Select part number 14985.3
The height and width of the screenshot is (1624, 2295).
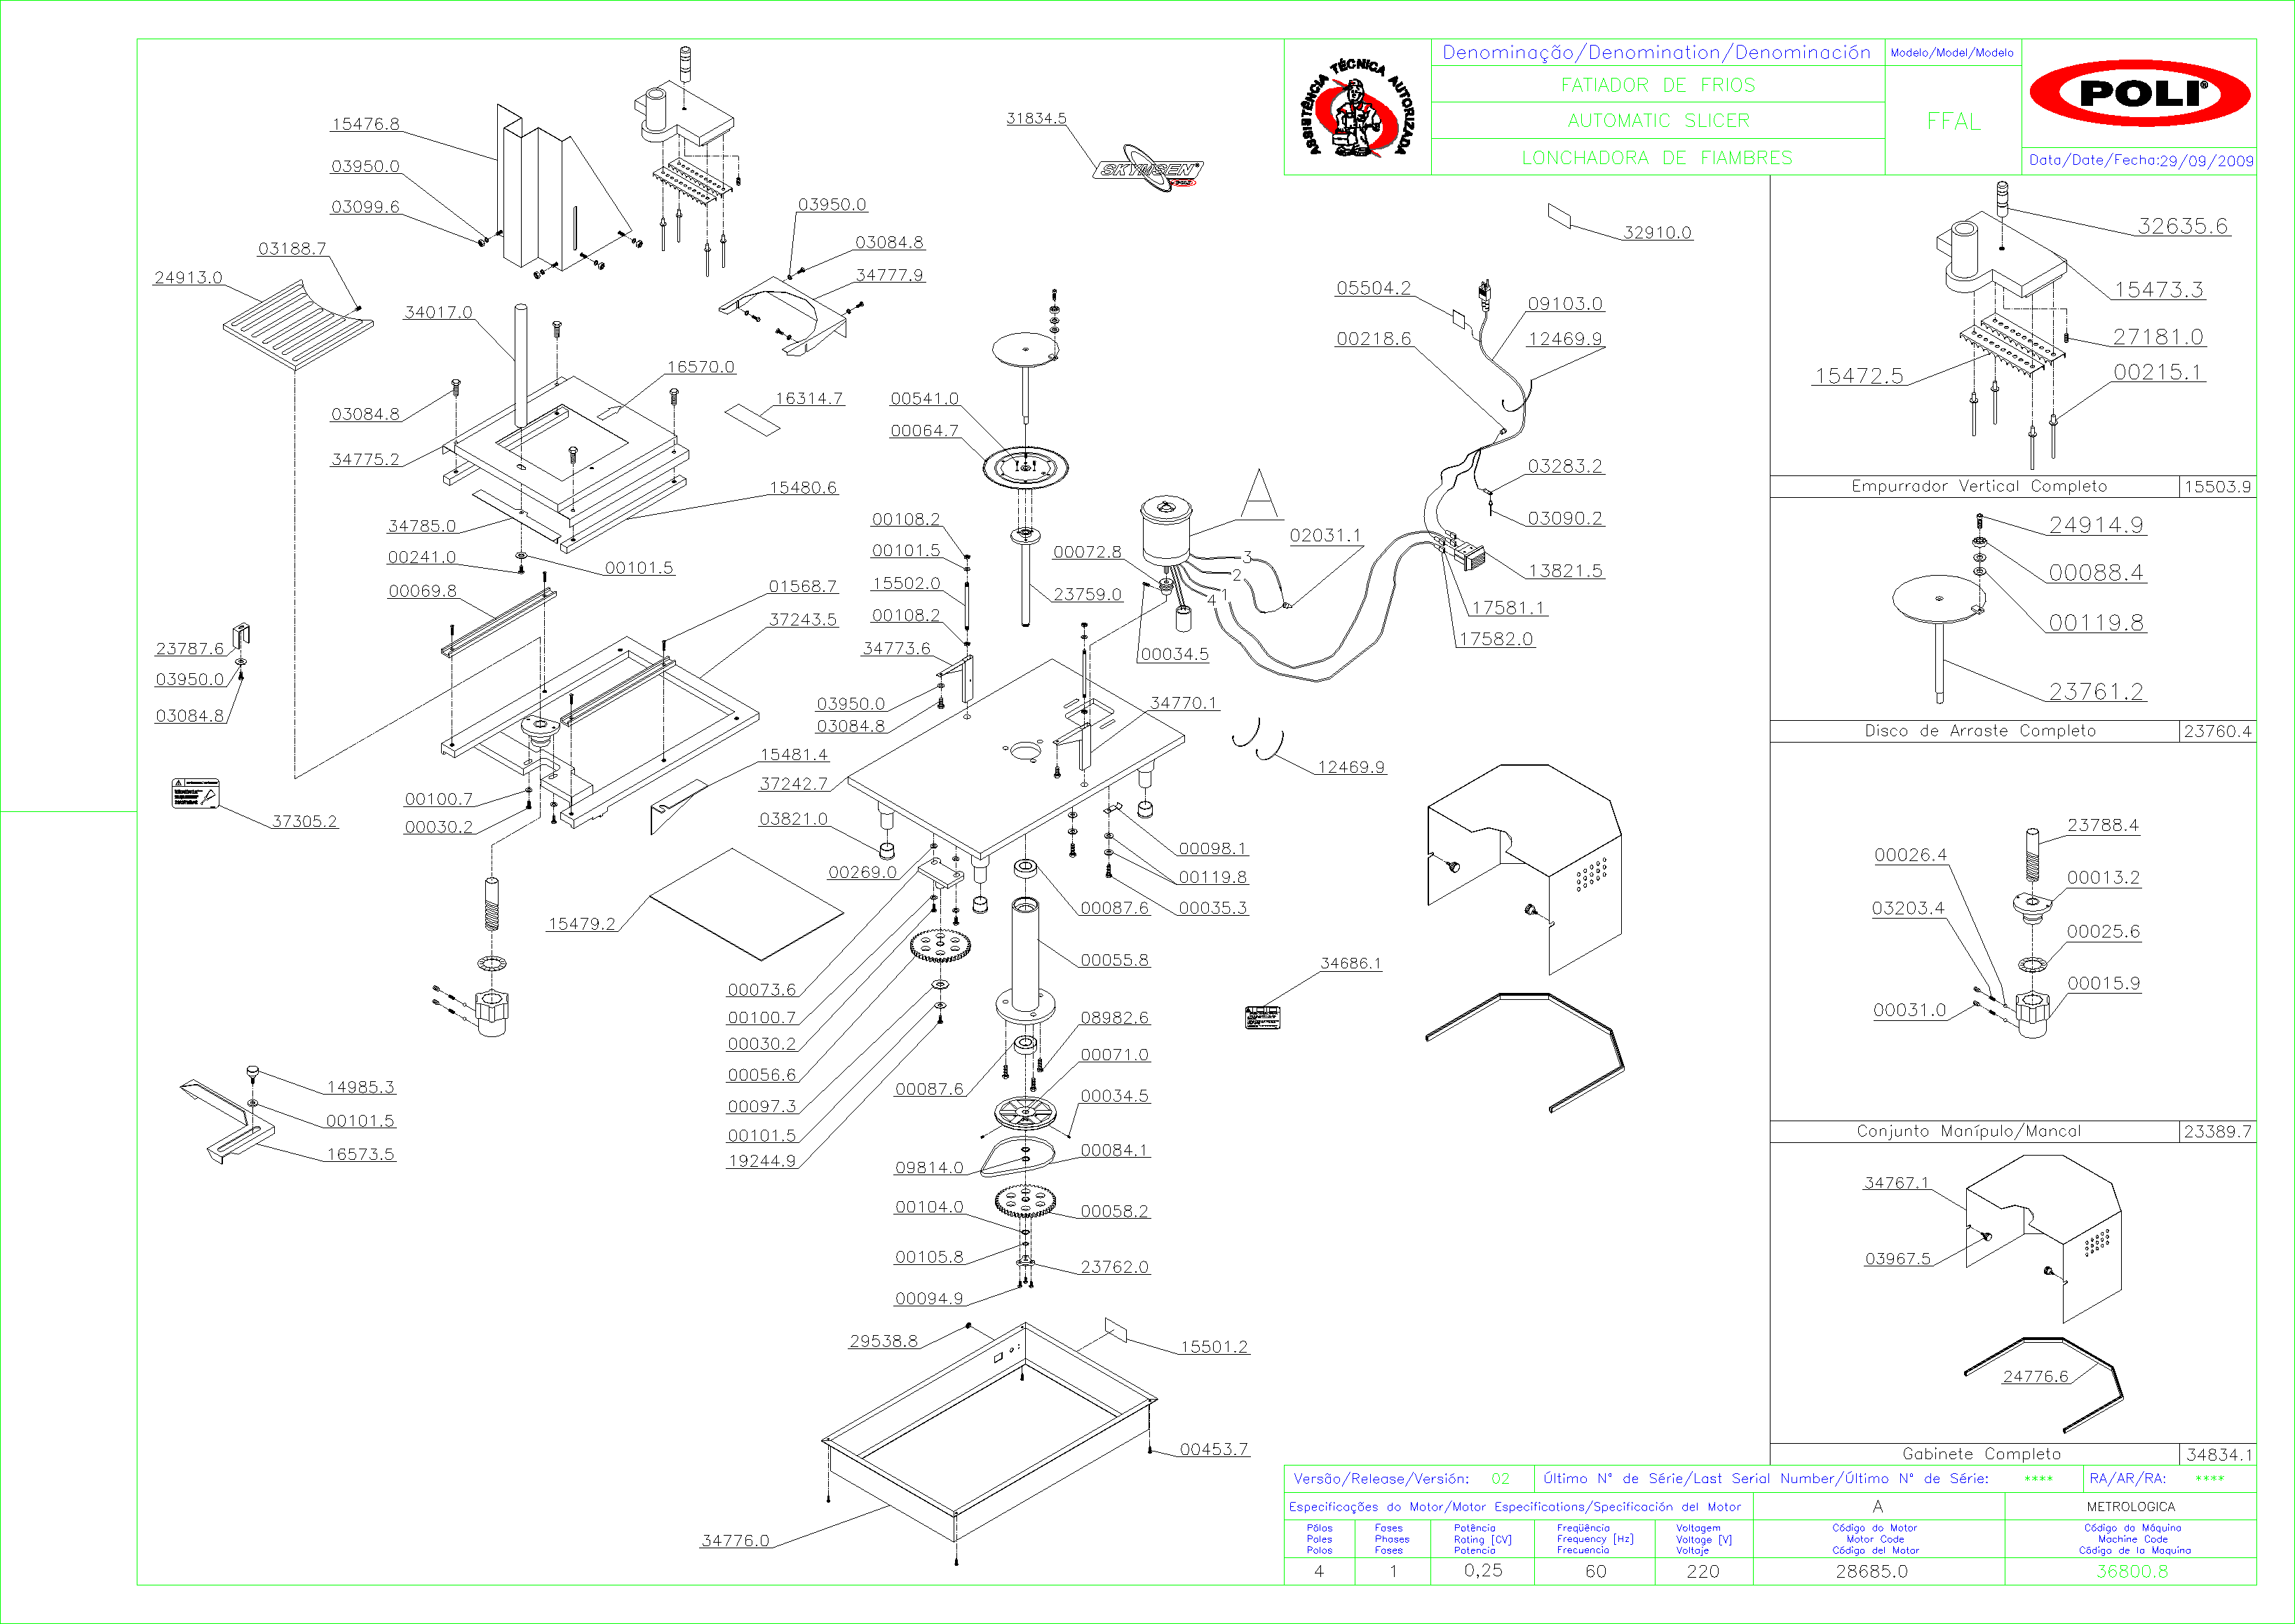tap(361, 1088)
